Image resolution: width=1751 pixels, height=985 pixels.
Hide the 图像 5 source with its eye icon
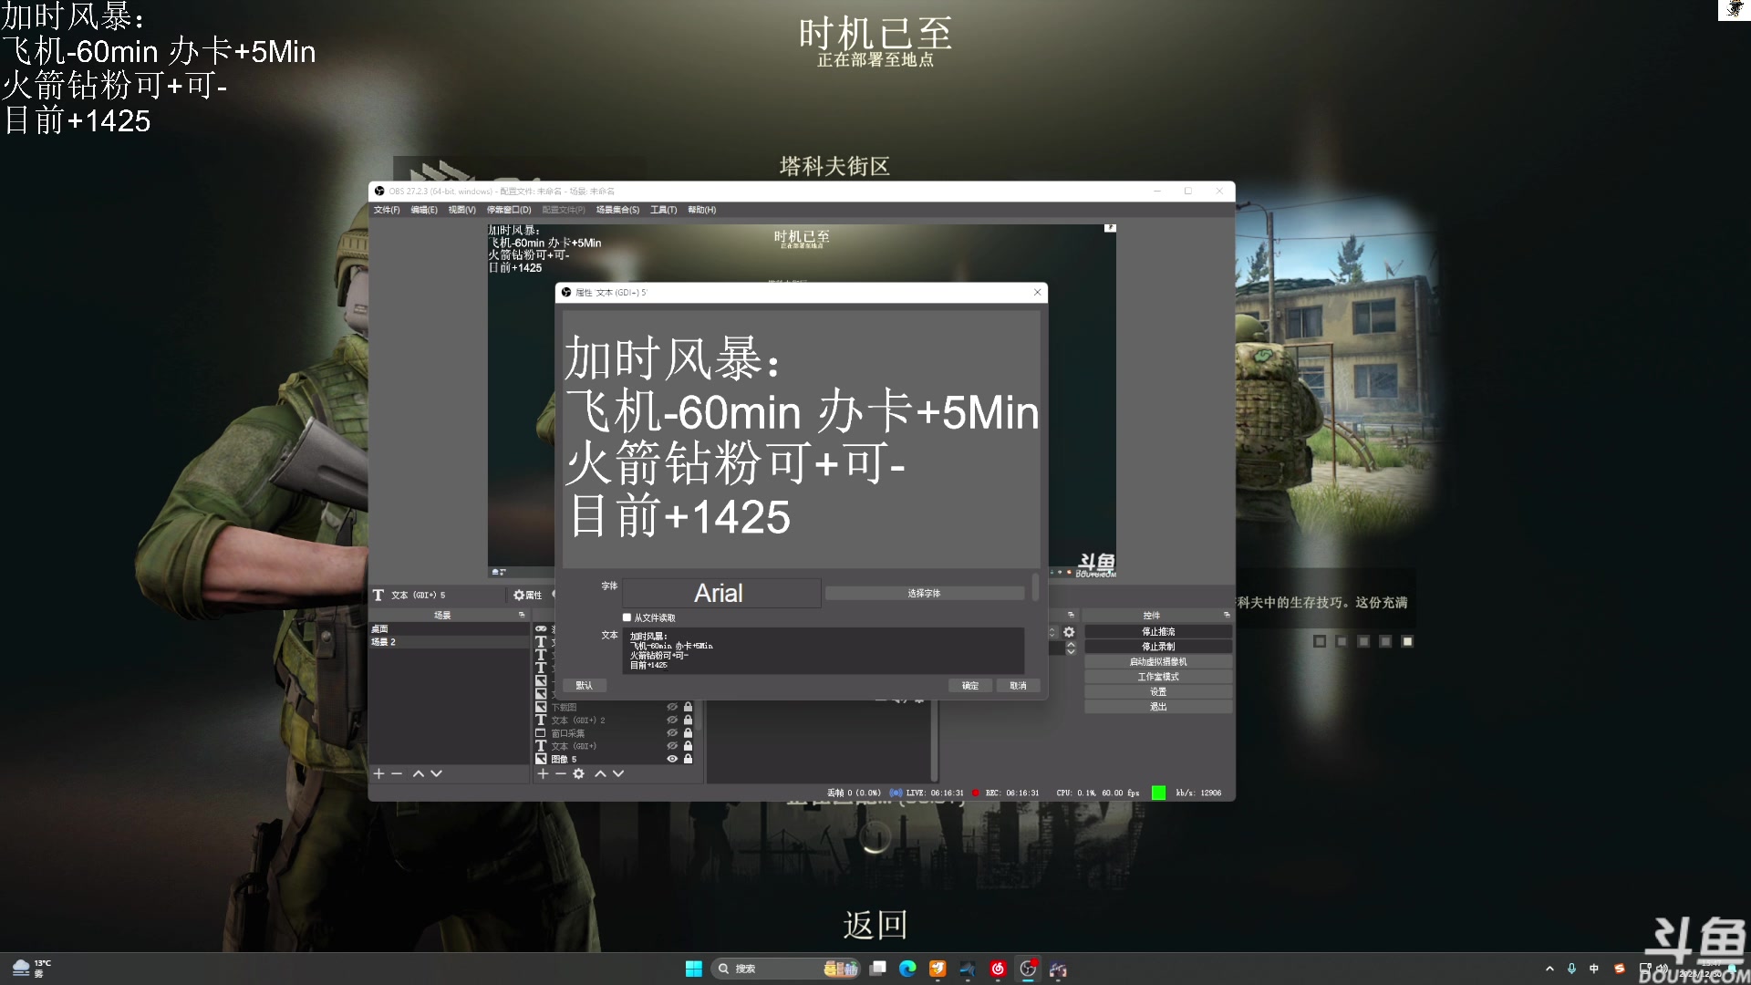(x=672, y=759)
